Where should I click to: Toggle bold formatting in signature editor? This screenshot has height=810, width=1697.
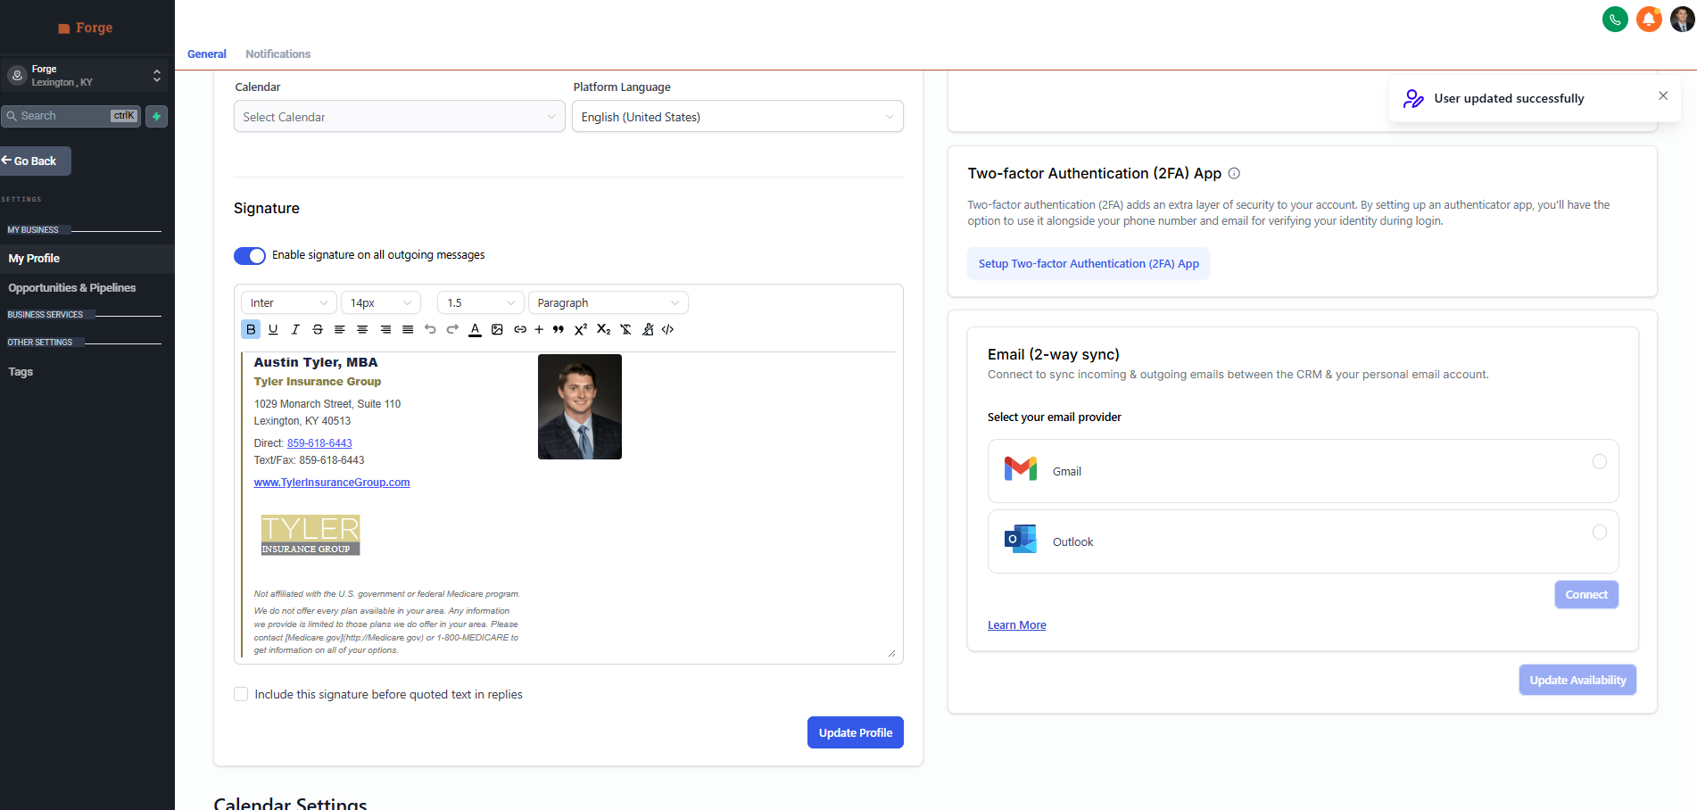[251, 329]
